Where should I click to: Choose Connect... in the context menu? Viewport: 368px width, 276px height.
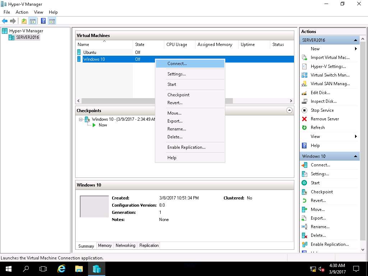point(190,64)
